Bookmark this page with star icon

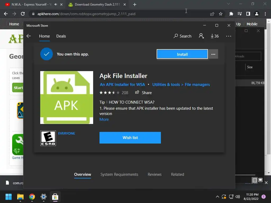221,14
